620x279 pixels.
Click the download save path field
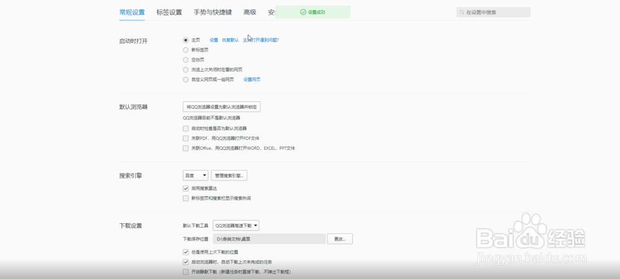pyautogui.click(x=269, y=239)
